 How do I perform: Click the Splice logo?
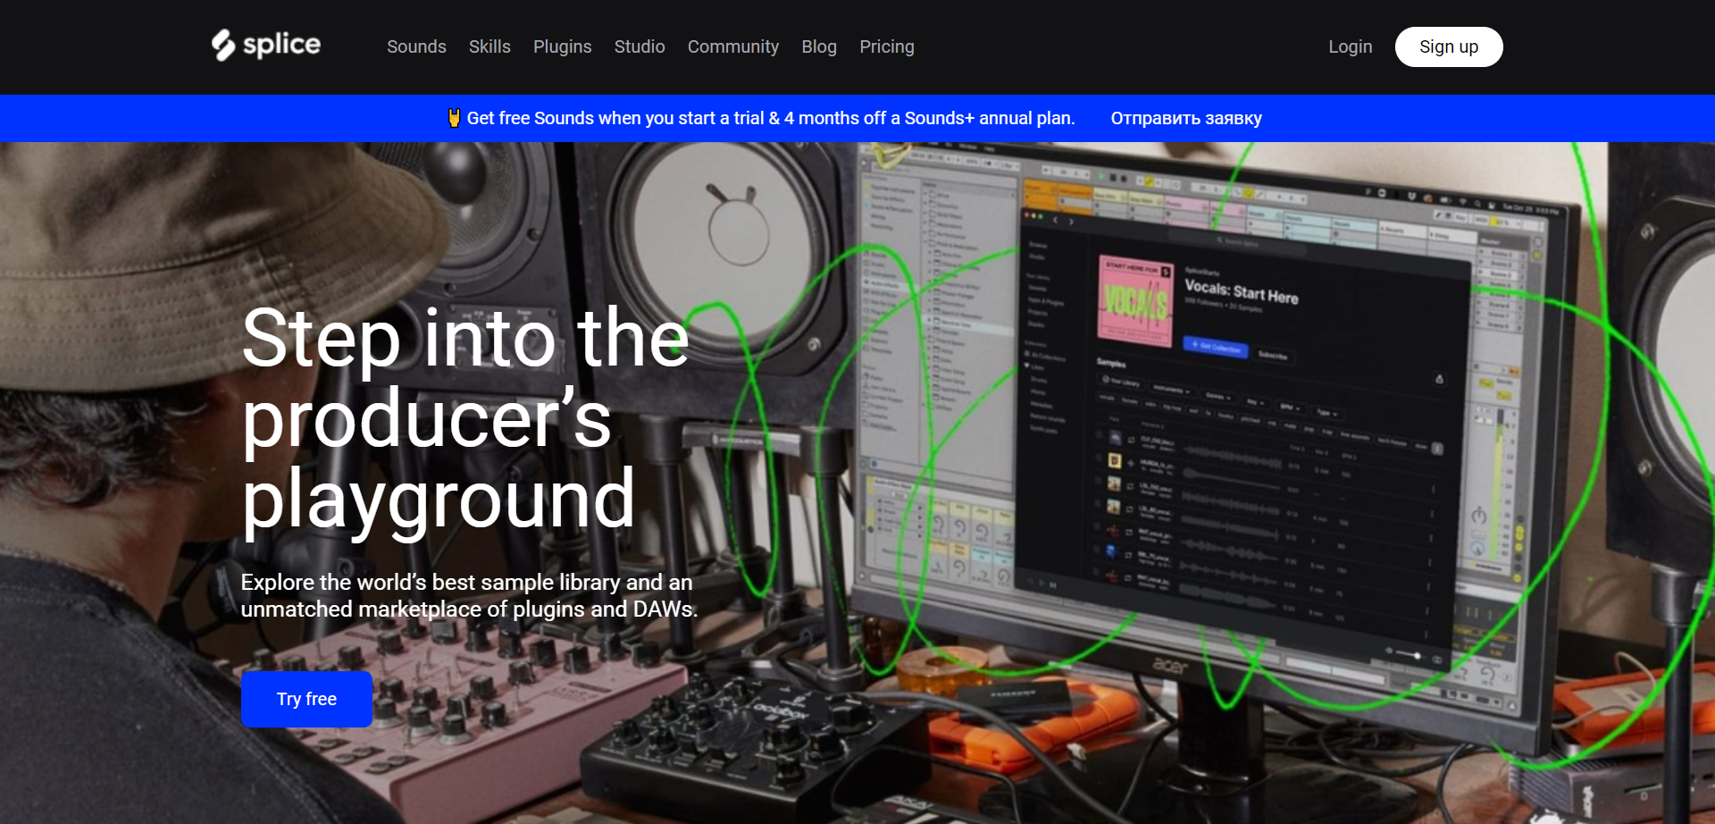point(266,45)
